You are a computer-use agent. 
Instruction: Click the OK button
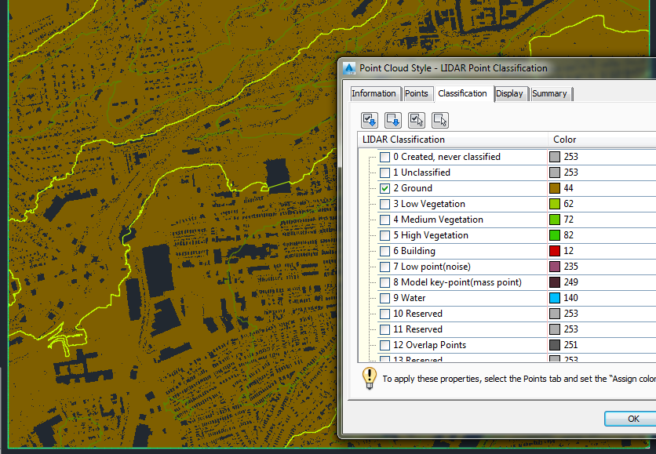click(632, 418)
